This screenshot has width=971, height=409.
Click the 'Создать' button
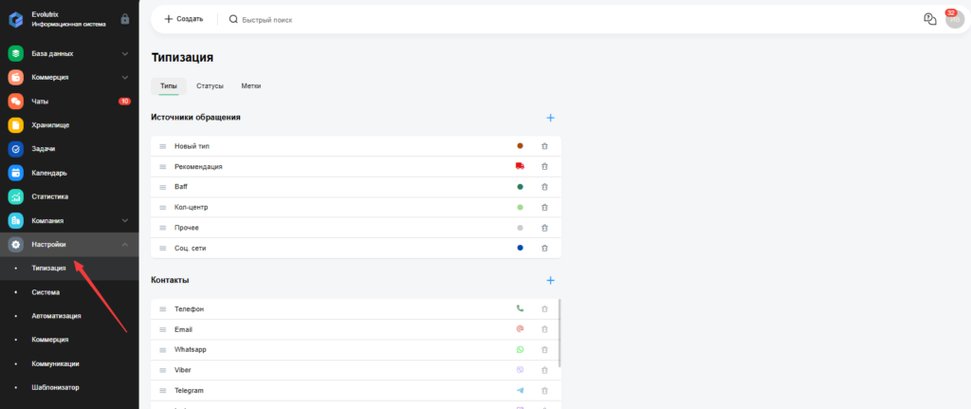pyautogui.click(x=184, y=19)
